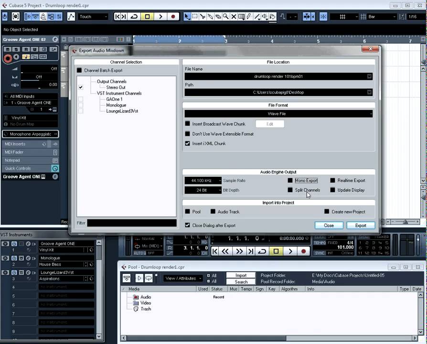The width and height of the screenshot is (427, 344).
Task: Check Create new Project option
Action: (x=327, y=211)
